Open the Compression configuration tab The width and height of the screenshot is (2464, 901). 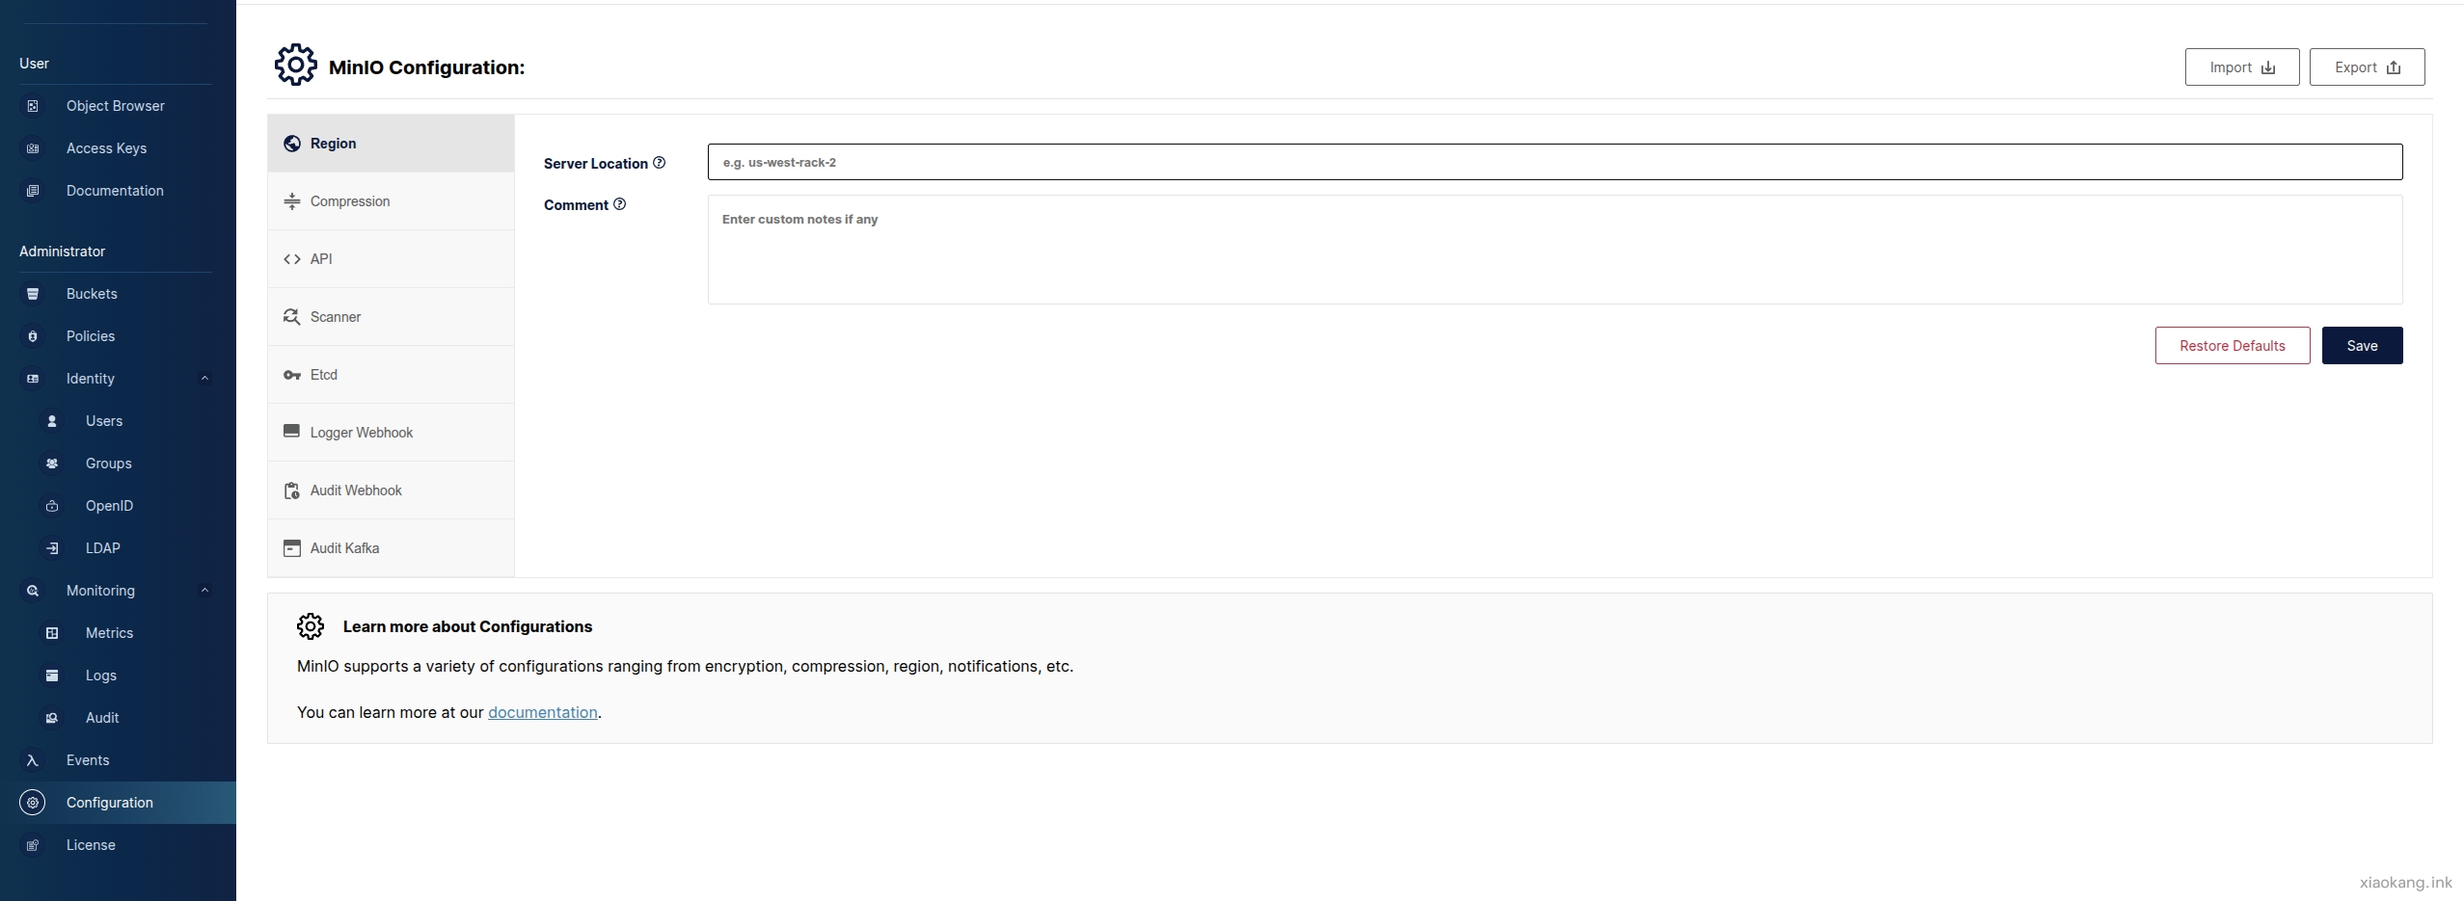click(x=391, y=201)
